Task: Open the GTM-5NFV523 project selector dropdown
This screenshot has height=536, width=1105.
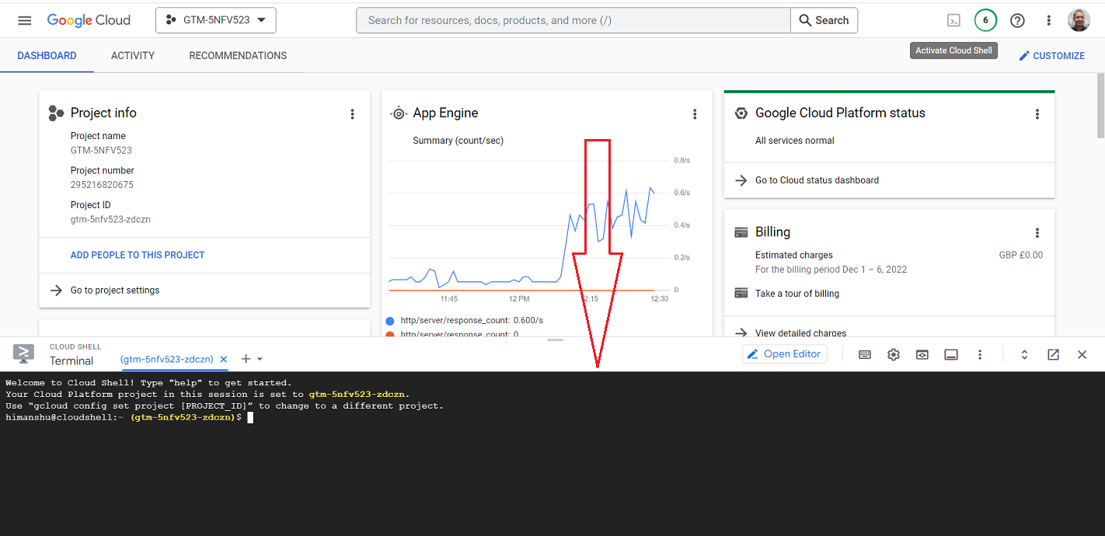Action: 216,20
